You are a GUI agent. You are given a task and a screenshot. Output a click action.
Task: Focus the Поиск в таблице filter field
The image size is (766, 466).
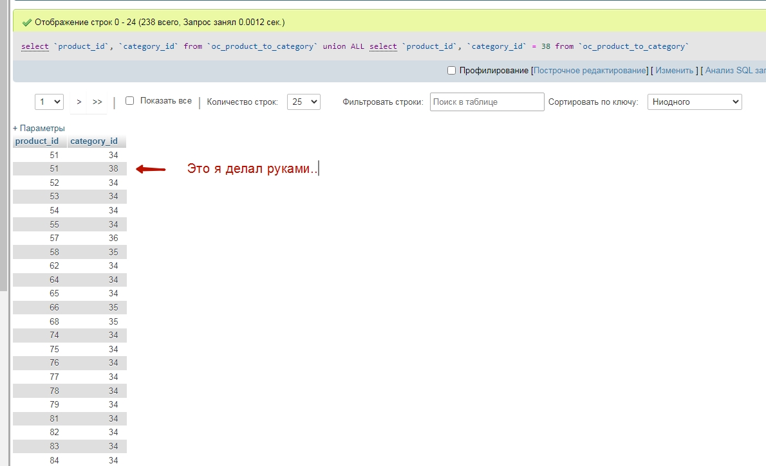point(487,102)
